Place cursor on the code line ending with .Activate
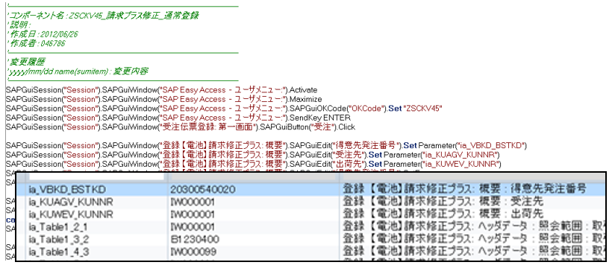 162,89
